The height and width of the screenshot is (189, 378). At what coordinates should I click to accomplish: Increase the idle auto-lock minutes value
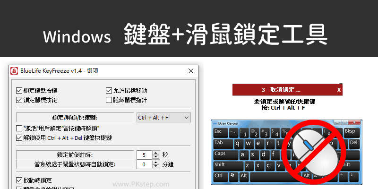(156, 163)
